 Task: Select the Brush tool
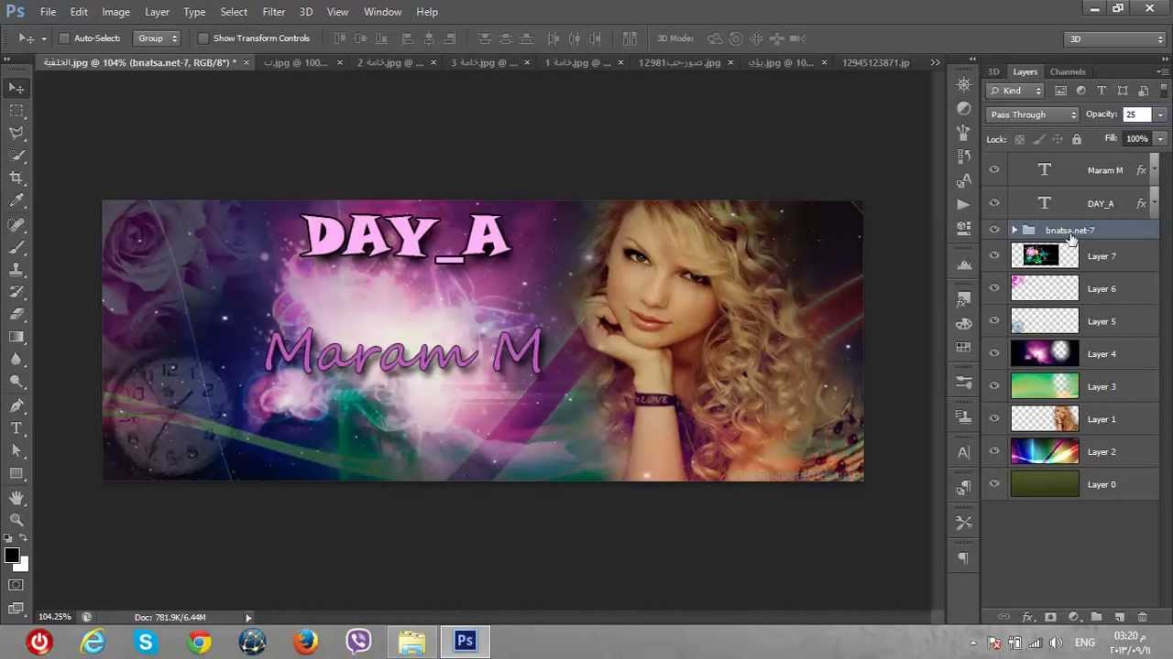pos(16,247)
